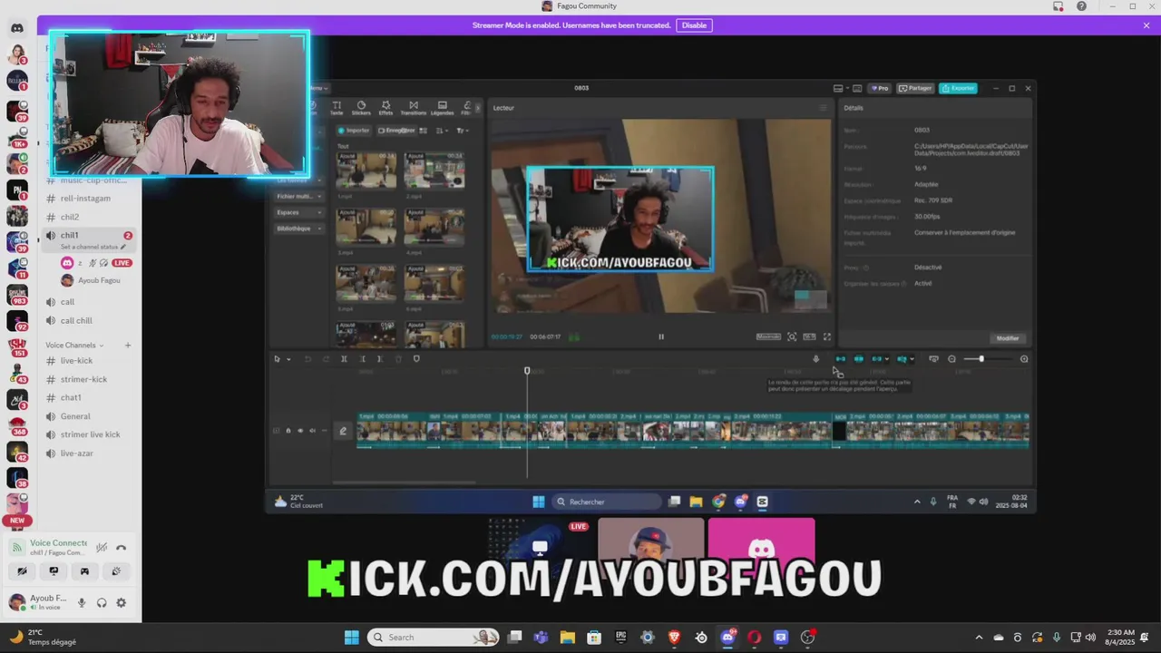Screen dimensions: 1161x653
Task: Open Discord user settings gear
Action: (121, 602)
